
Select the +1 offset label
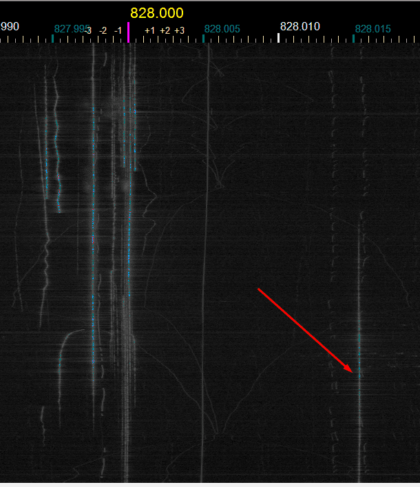(149, 30)
